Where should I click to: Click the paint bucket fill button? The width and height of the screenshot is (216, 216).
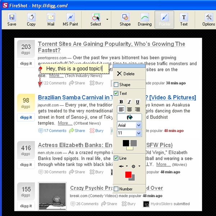(129, 117)
